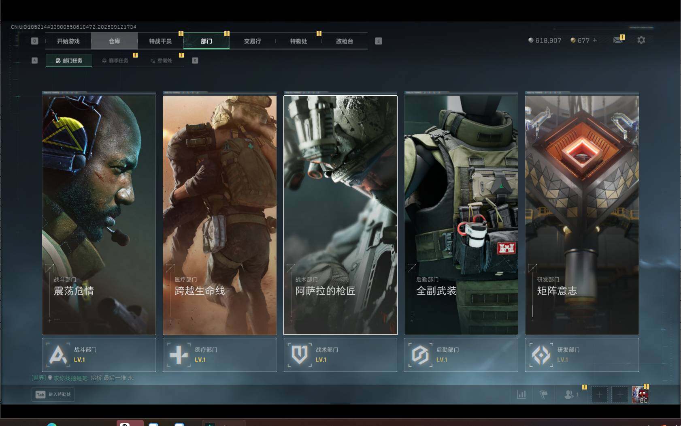Screen dimensions: 681x426
Task: Go to the 交易行 tab
Action: [x=252, y=41]
